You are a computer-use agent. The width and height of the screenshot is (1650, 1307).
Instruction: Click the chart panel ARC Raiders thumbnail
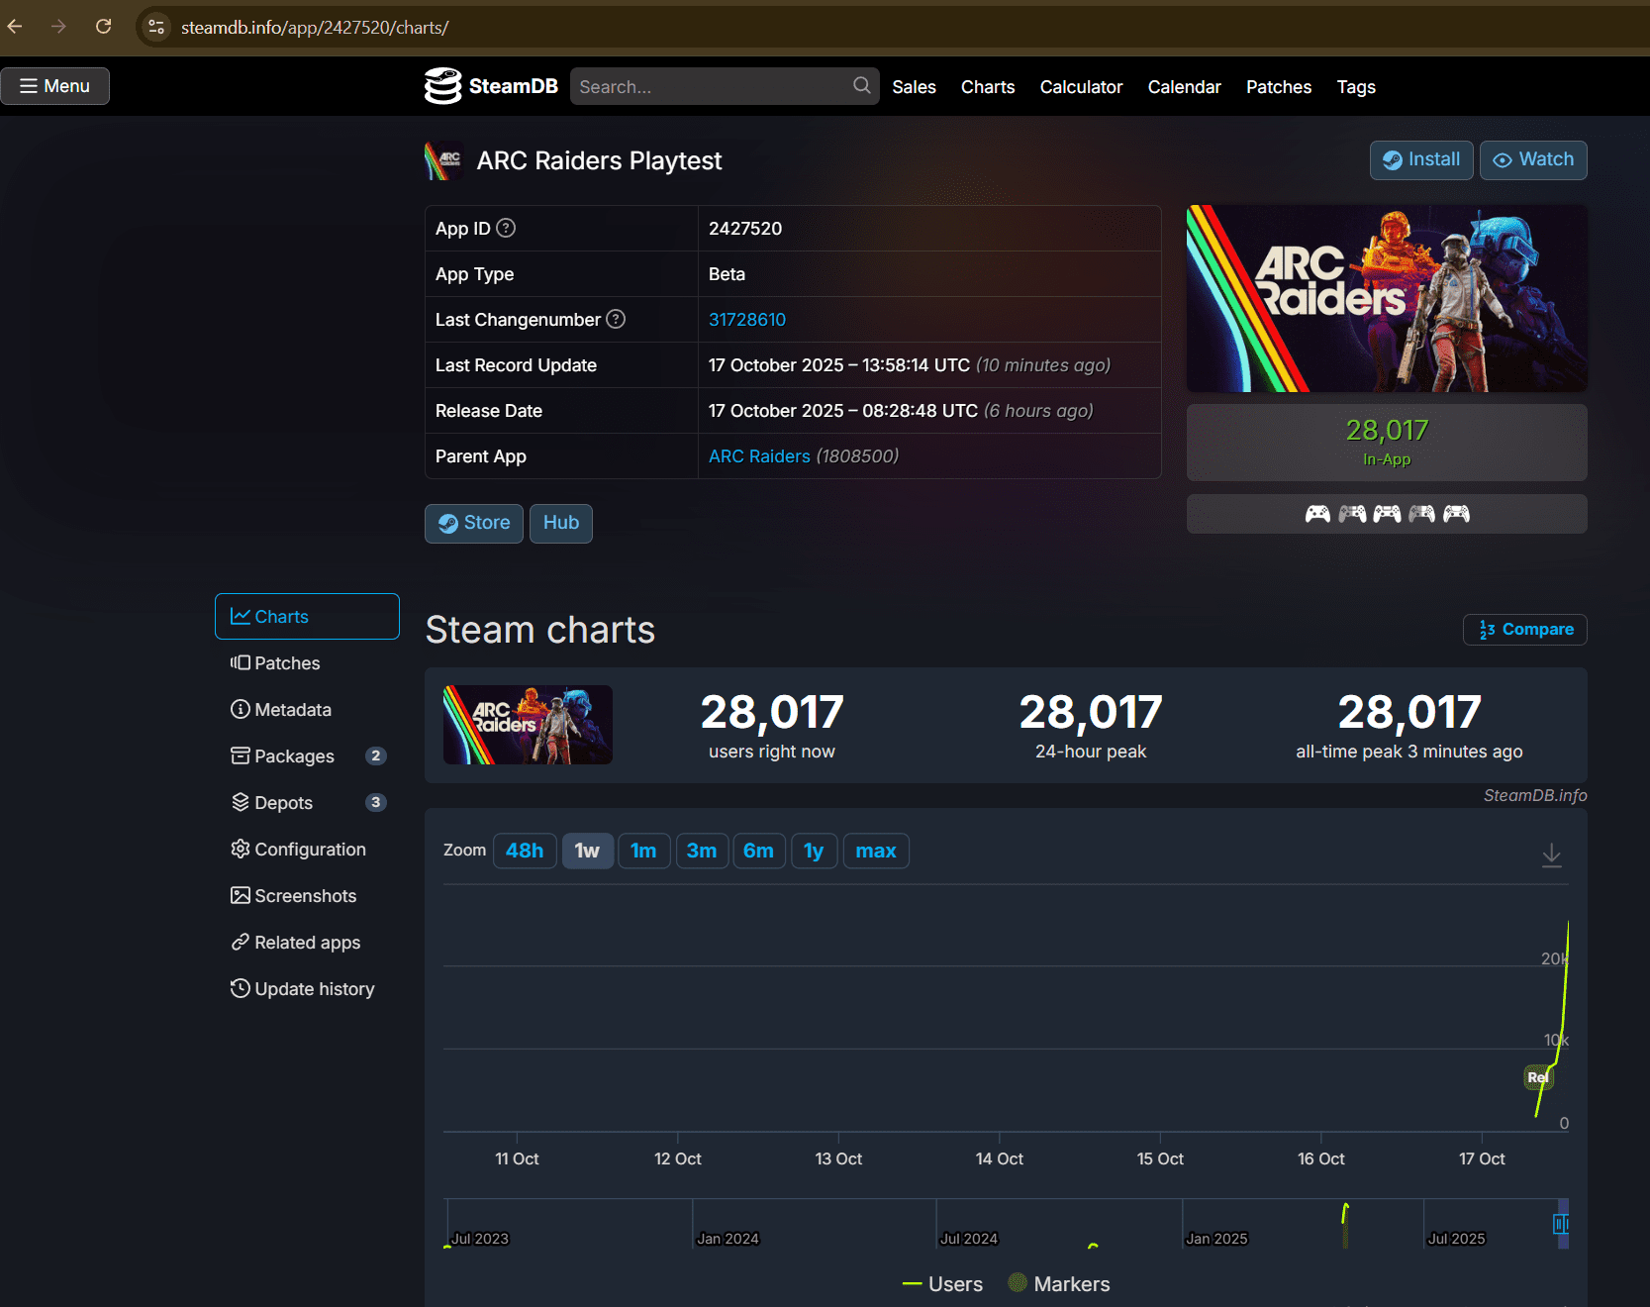click(x=528, y=725)
